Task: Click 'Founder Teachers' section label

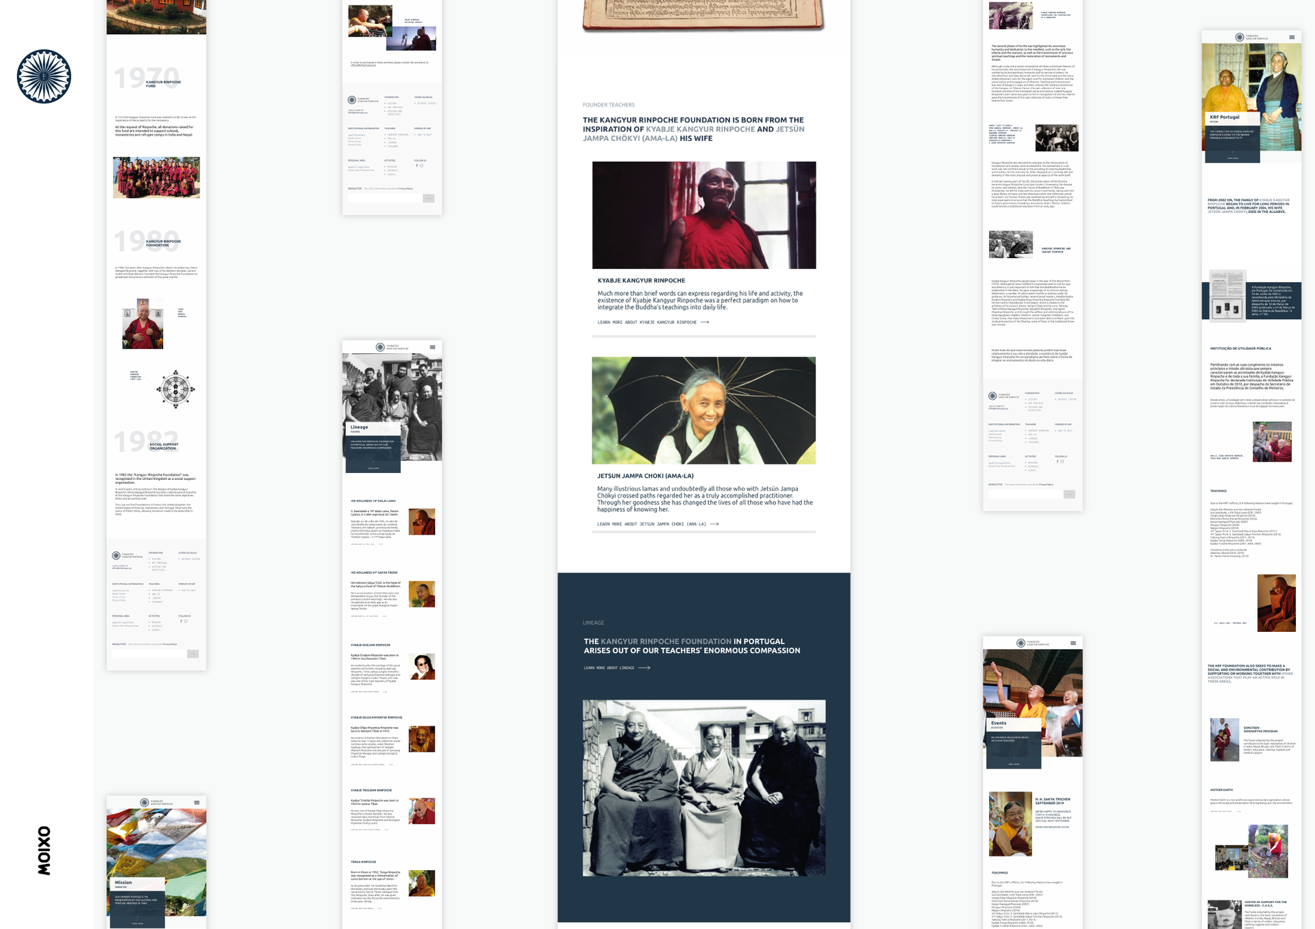Action: 609,105
